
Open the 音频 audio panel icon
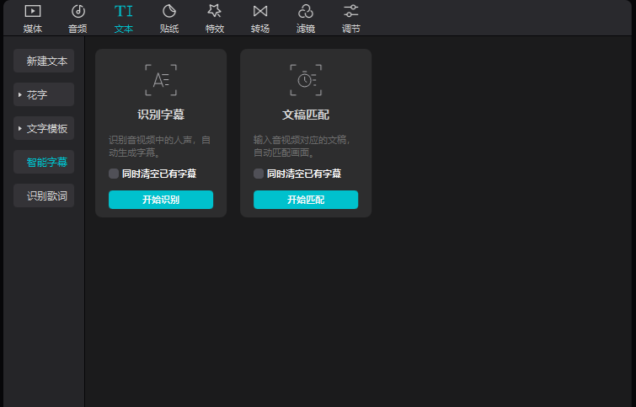tap(77, 11)
